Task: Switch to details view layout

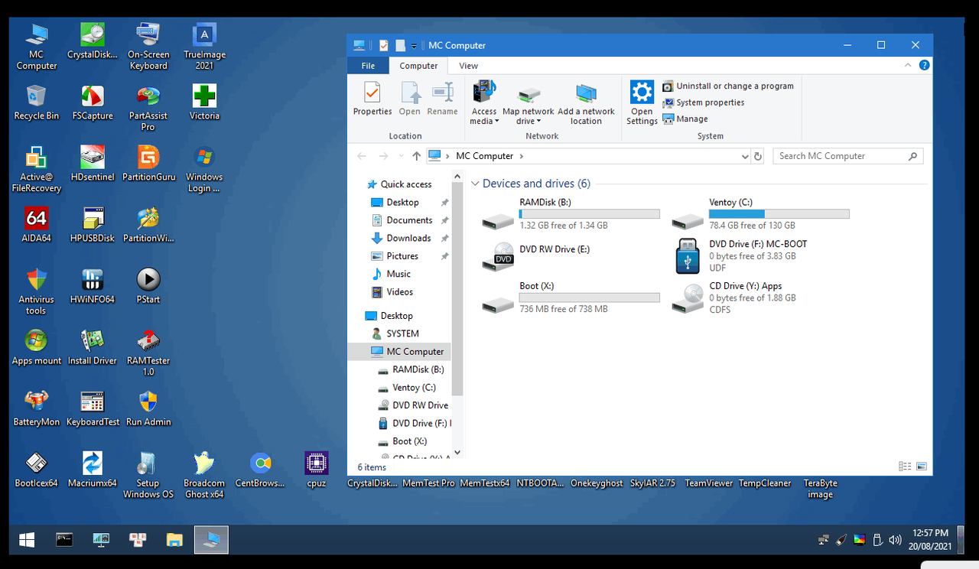Action: [x=905, y=467]
